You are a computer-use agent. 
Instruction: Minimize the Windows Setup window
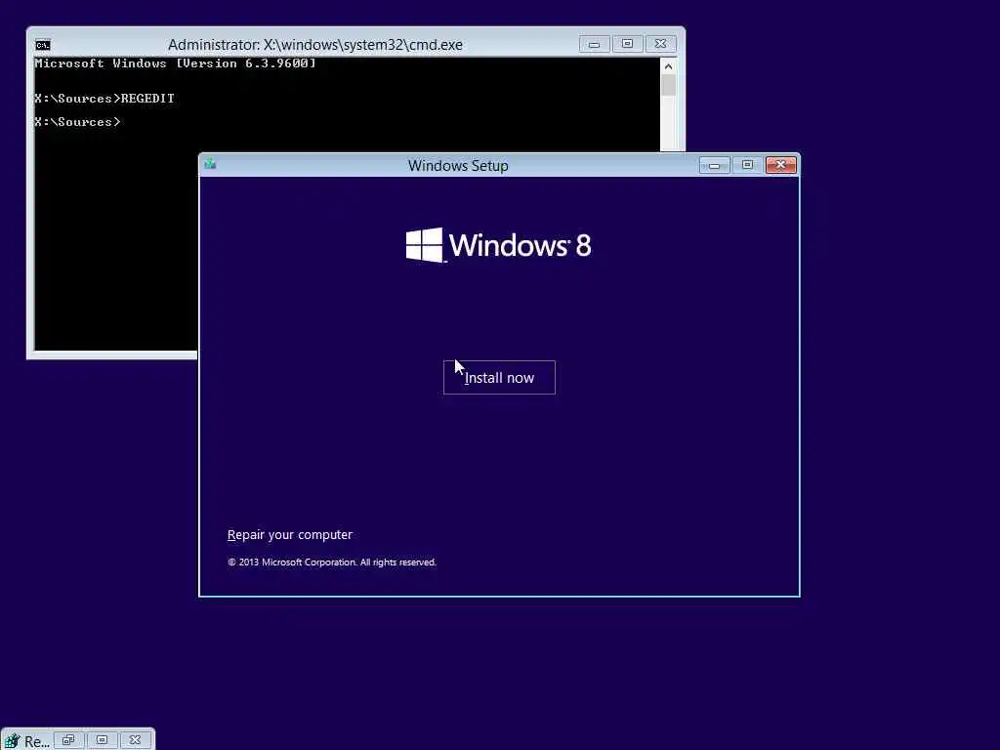coord(714,165)
